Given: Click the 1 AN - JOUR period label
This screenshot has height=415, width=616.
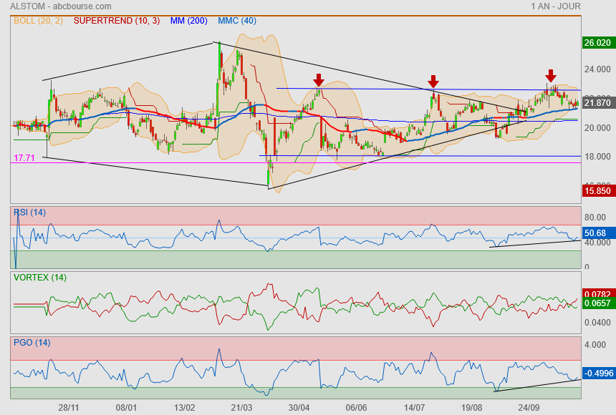Looking at the screenshot, I should (x=555, y=6).
